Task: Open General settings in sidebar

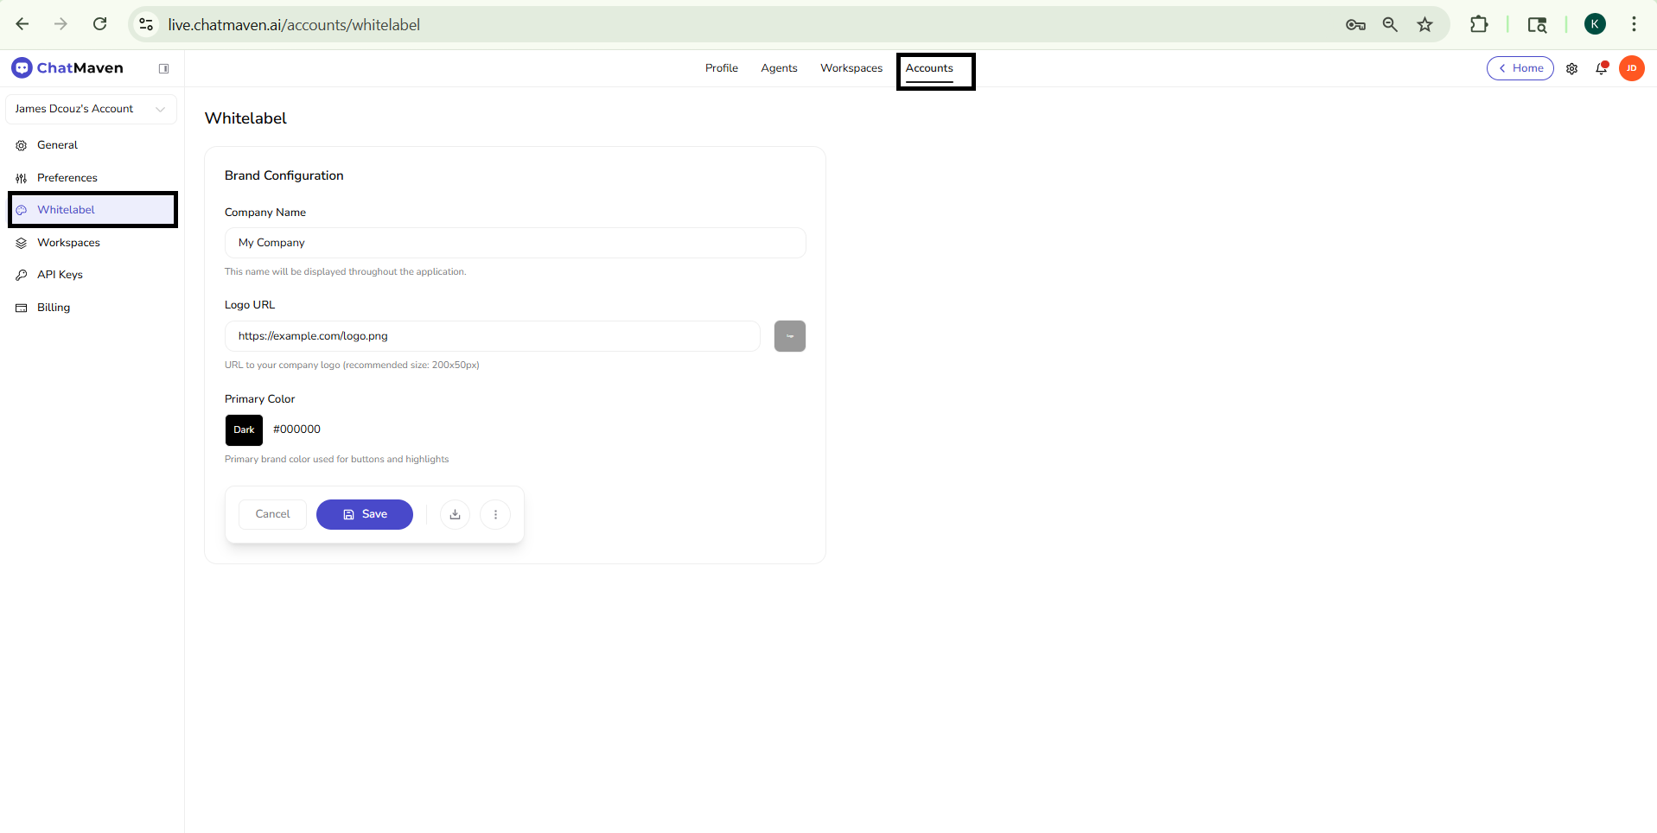Action: (x=57, y=145)
